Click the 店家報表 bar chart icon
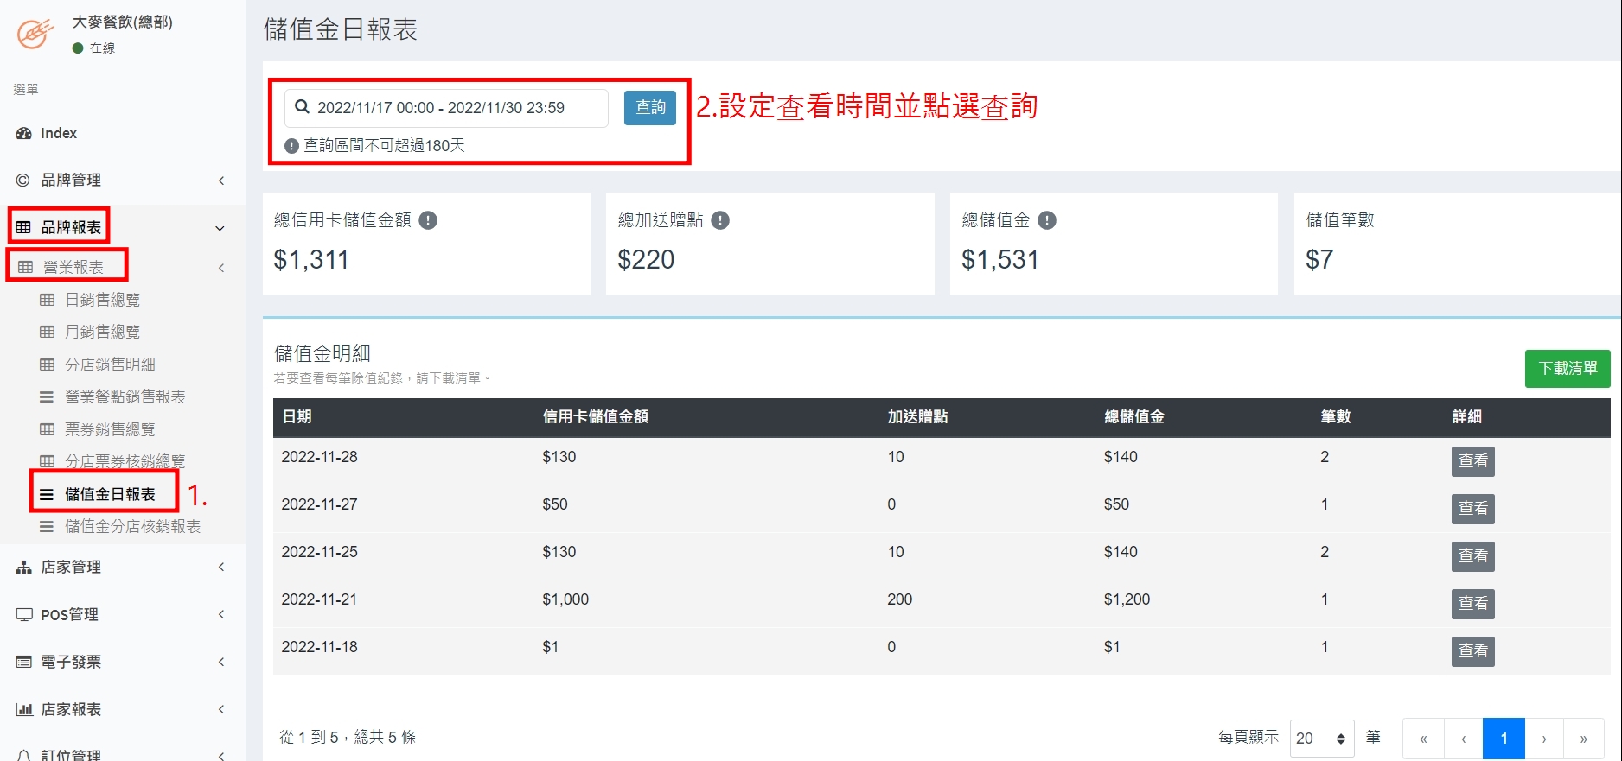Screen dimensions: 1622x761 pyautogui.click(x=24, y=709)
